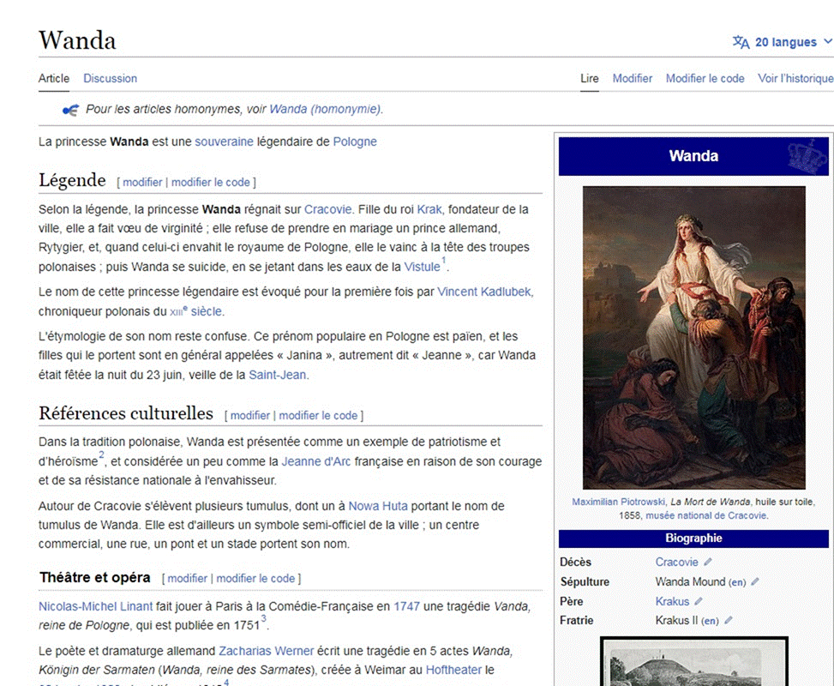Follow the 1747 year link

(x=406, y=606)
